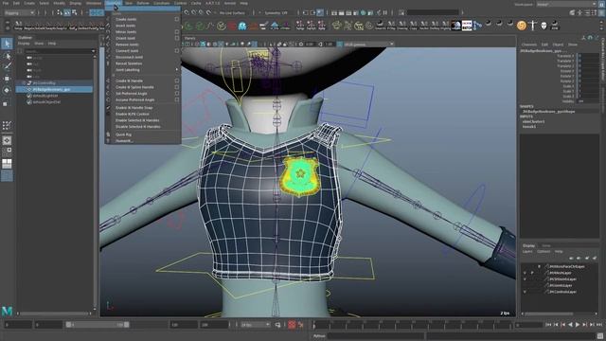
Task: Open the Script Editor icon at bottom-right
Action: click(x=599, y=336)
